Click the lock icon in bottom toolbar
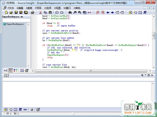Viewport: 157px width, 117px height. 32,109
